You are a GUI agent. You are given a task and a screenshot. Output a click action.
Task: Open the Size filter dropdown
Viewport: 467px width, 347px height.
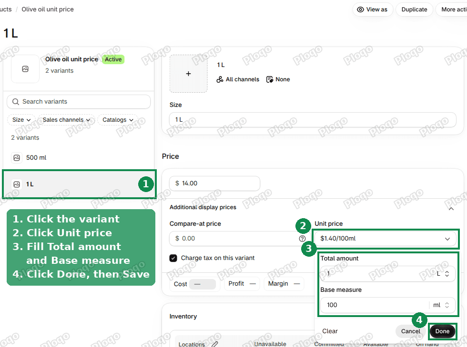pyautogui.click(x=21, y=120)
